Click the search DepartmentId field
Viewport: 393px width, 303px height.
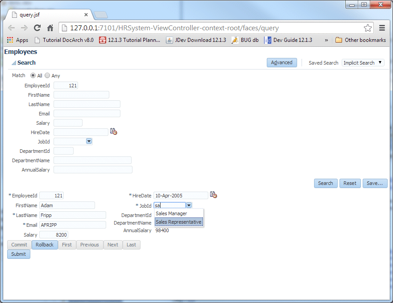[x=64, y=151]
